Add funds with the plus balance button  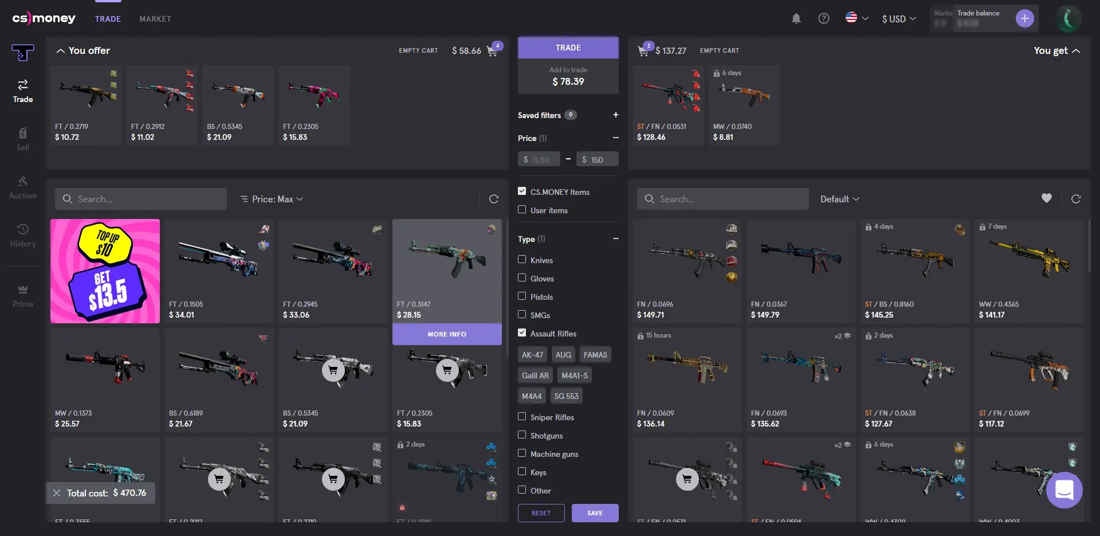click(x=1024, y=18)
